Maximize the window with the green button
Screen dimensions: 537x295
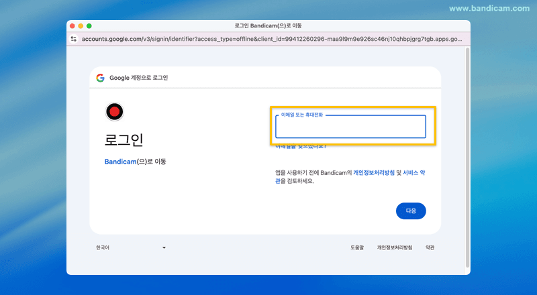click(x=89, y=26)
